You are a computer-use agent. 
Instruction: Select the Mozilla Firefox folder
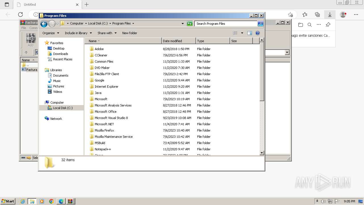point(104,130)
